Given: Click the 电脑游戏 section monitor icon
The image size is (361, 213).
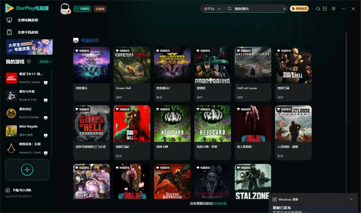Looking at the screenshot, I should coord(76,40).
